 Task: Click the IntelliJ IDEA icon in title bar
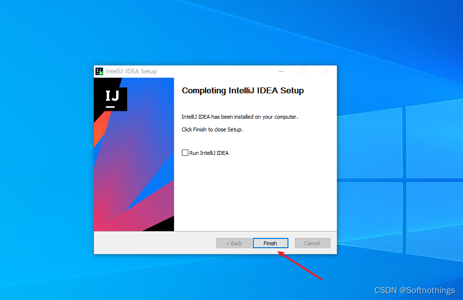(x=99, y=71)
